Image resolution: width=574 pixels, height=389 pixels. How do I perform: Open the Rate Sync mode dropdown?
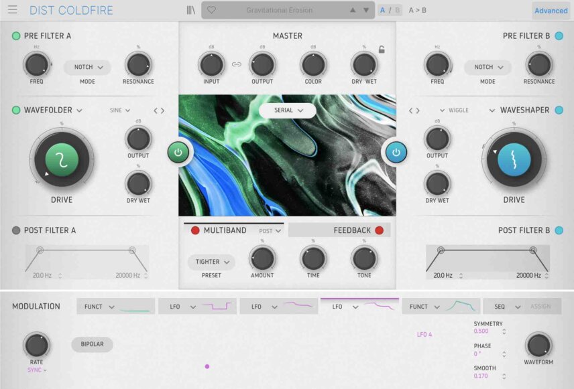click(x=37, y=370)
